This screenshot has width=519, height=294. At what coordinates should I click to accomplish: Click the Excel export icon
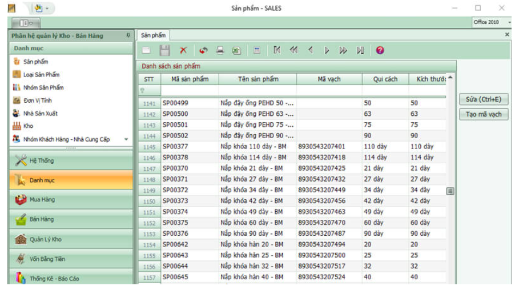(236, 50)
